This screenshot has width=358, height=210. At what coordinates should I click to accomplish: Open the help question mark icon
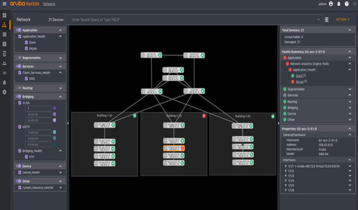pyautogui.click(x=347, y=4)
